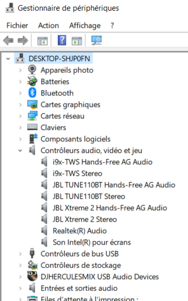Viewport: 188px width, 301px height.
Task: Select the JBL Xtreme 2 Stereo label
Action: point(84,219)
